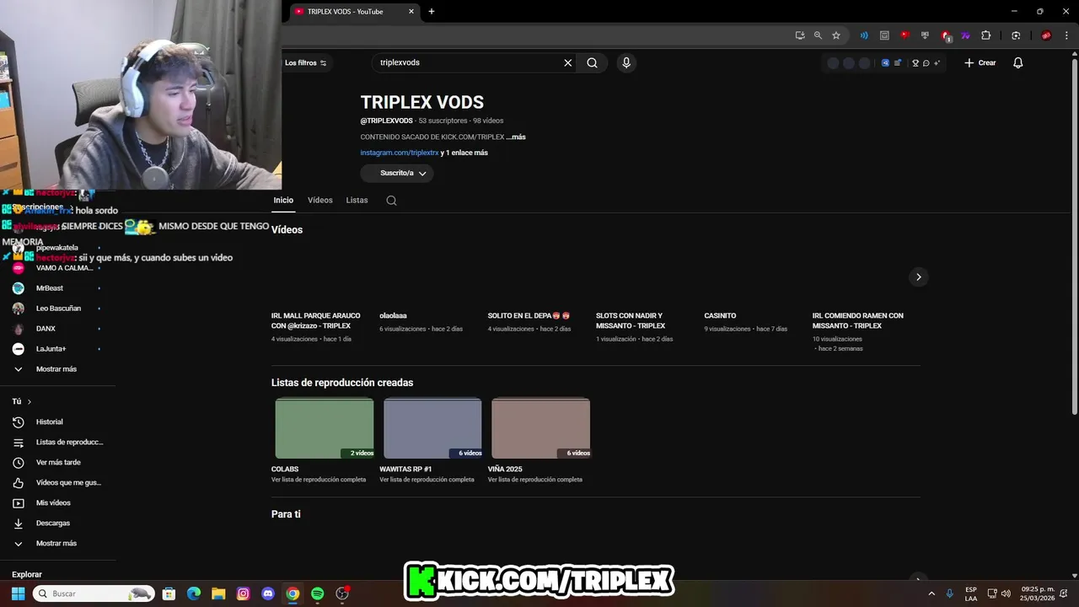Viewport: 1079px width, 607px height.
Task: Click the purple 7TV extension icon
Action: click(965, 35)
